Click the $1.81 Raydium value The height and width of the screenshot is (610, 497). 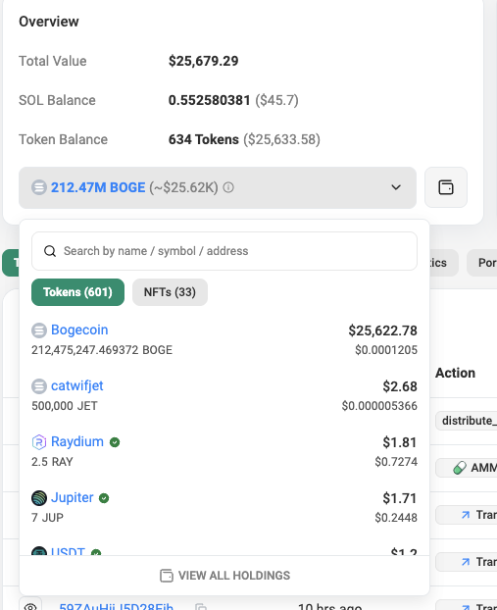tap(400, 442)
